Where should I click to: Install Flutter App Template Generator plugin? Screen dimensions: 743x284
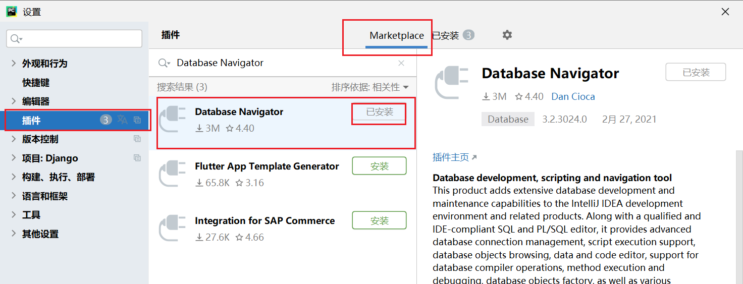pyautogui.click(x=379, y=166)
